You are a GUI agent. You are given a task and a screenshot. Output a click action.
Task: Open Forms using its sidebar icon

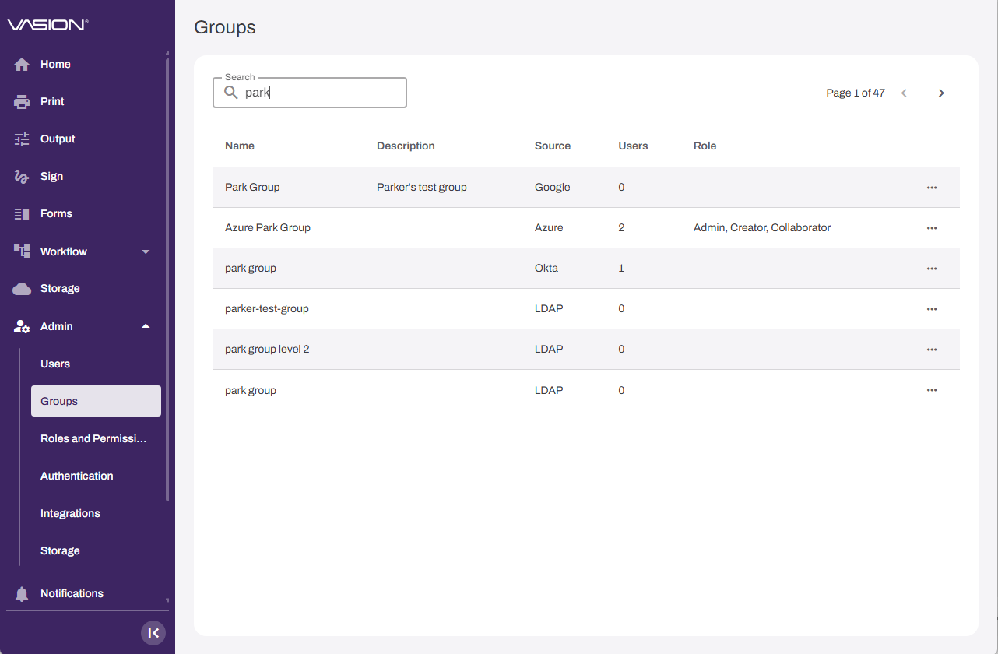[x=22, y=214]
